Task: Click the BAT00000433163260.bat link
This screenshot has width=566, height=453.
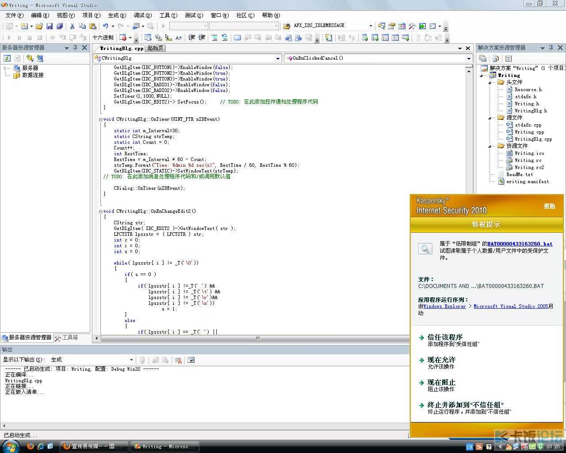Action: pos(520,244)
